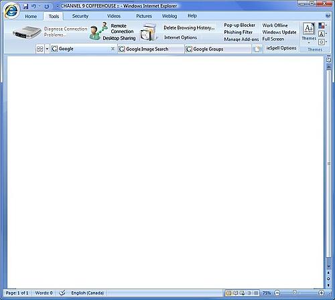
Task: Click the zoom out minus button
Action: tap(277, 293)
